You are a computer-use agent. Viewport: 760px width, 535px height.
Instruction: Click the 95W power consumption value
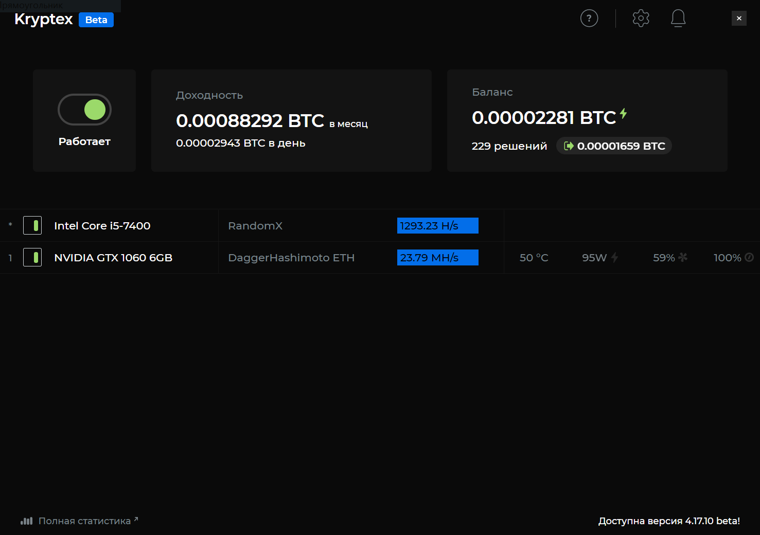[x=594, y=258]
